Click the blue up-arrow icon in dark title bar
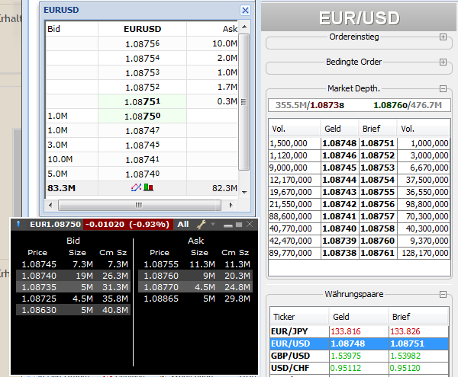The width and height of the screenshot is (458, 377). coord(17,225)
